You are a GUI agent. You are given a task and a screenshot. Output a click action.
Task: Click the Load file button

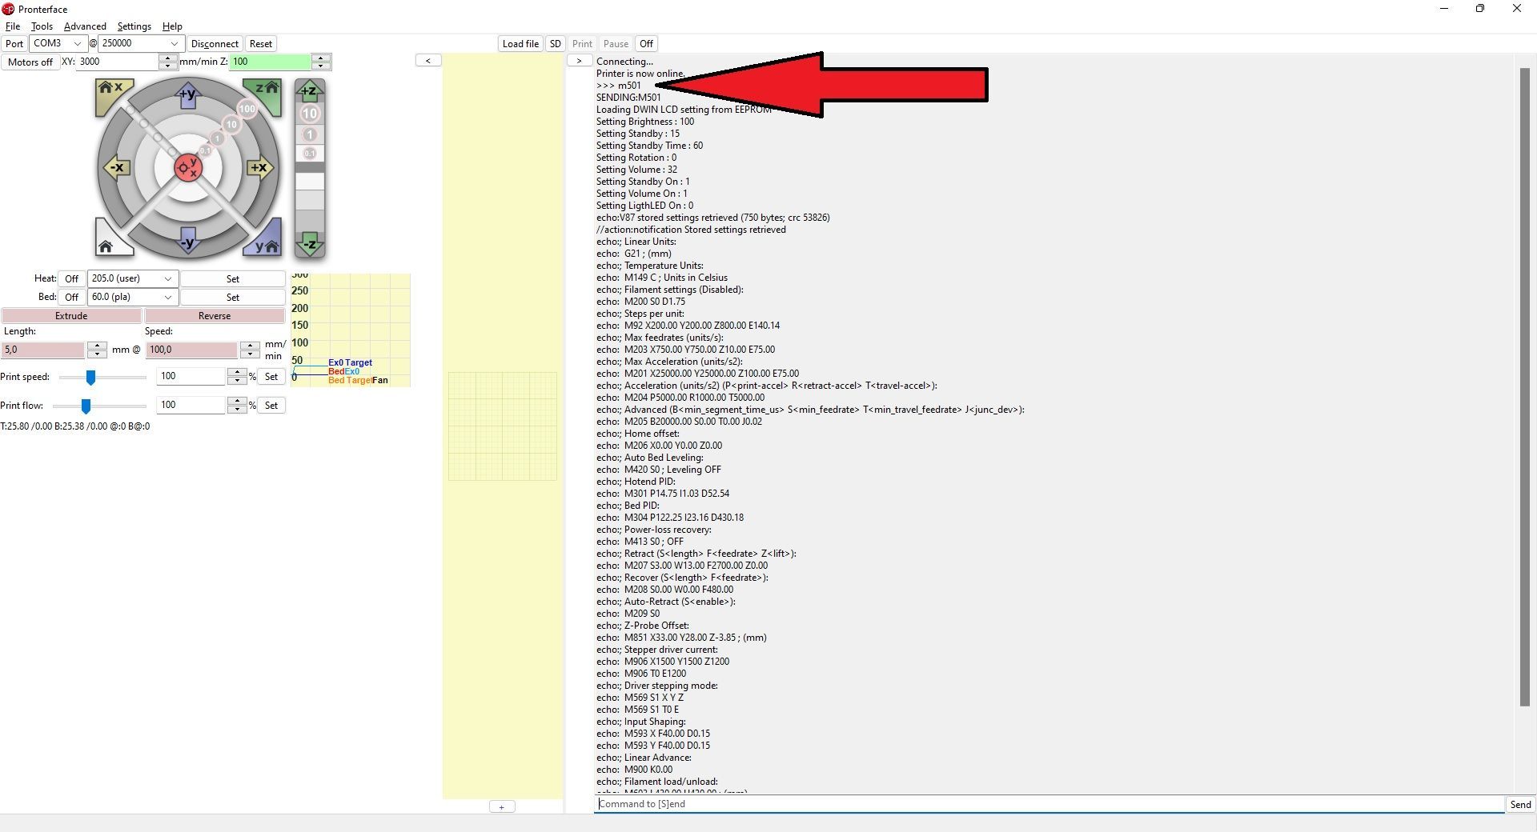tap(520, 44)
